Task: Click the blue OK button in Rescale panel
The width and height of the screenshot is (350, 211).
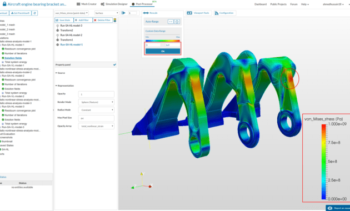Action: 163,51
